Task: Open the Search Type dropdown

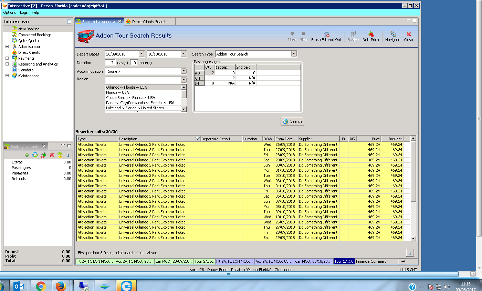Action: coord(293,54)
